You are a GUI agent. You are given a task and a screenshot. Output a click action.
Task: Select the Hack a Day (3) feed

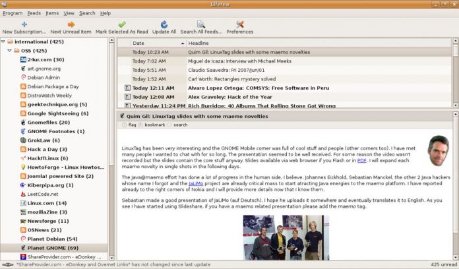point(47,149)
